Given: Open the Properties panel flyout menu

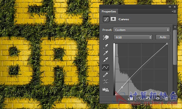Looking at the screenshot, I should (174, 11).
